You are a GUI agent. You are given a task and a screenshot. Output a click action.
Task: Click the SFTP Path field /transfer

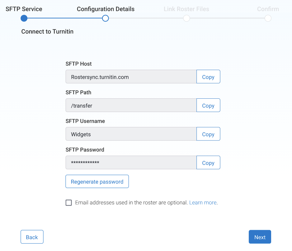click(131, 106)
